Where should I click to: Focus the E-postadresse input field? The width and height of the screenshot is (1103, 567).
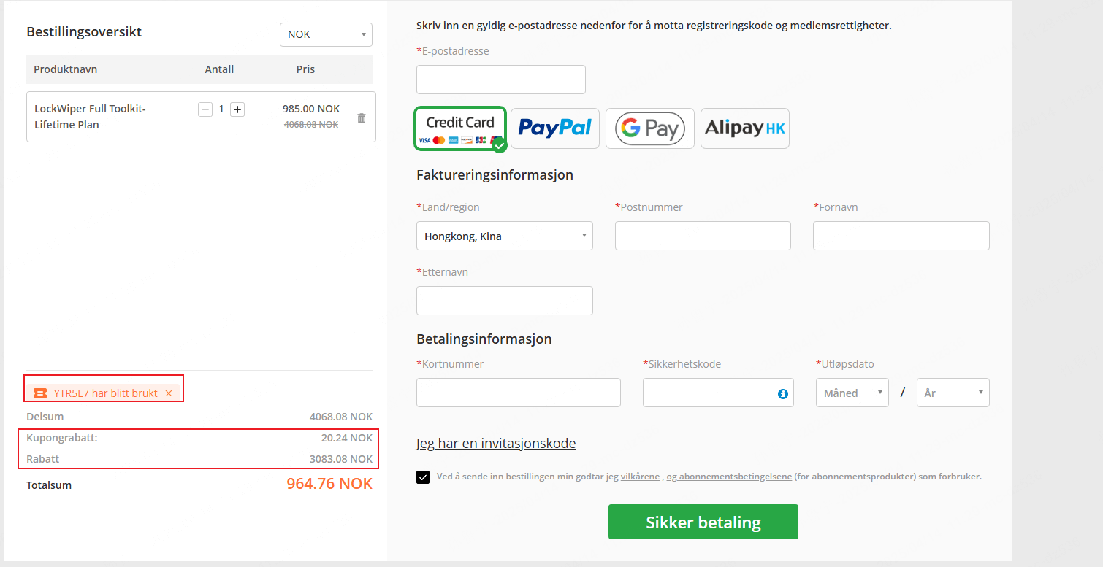[x=501, y=80]
